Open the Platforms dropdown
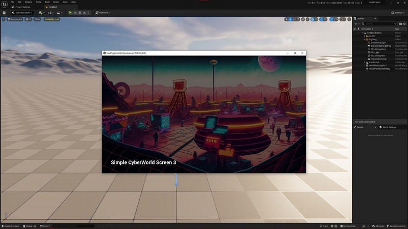 click(x=103, y=13)
